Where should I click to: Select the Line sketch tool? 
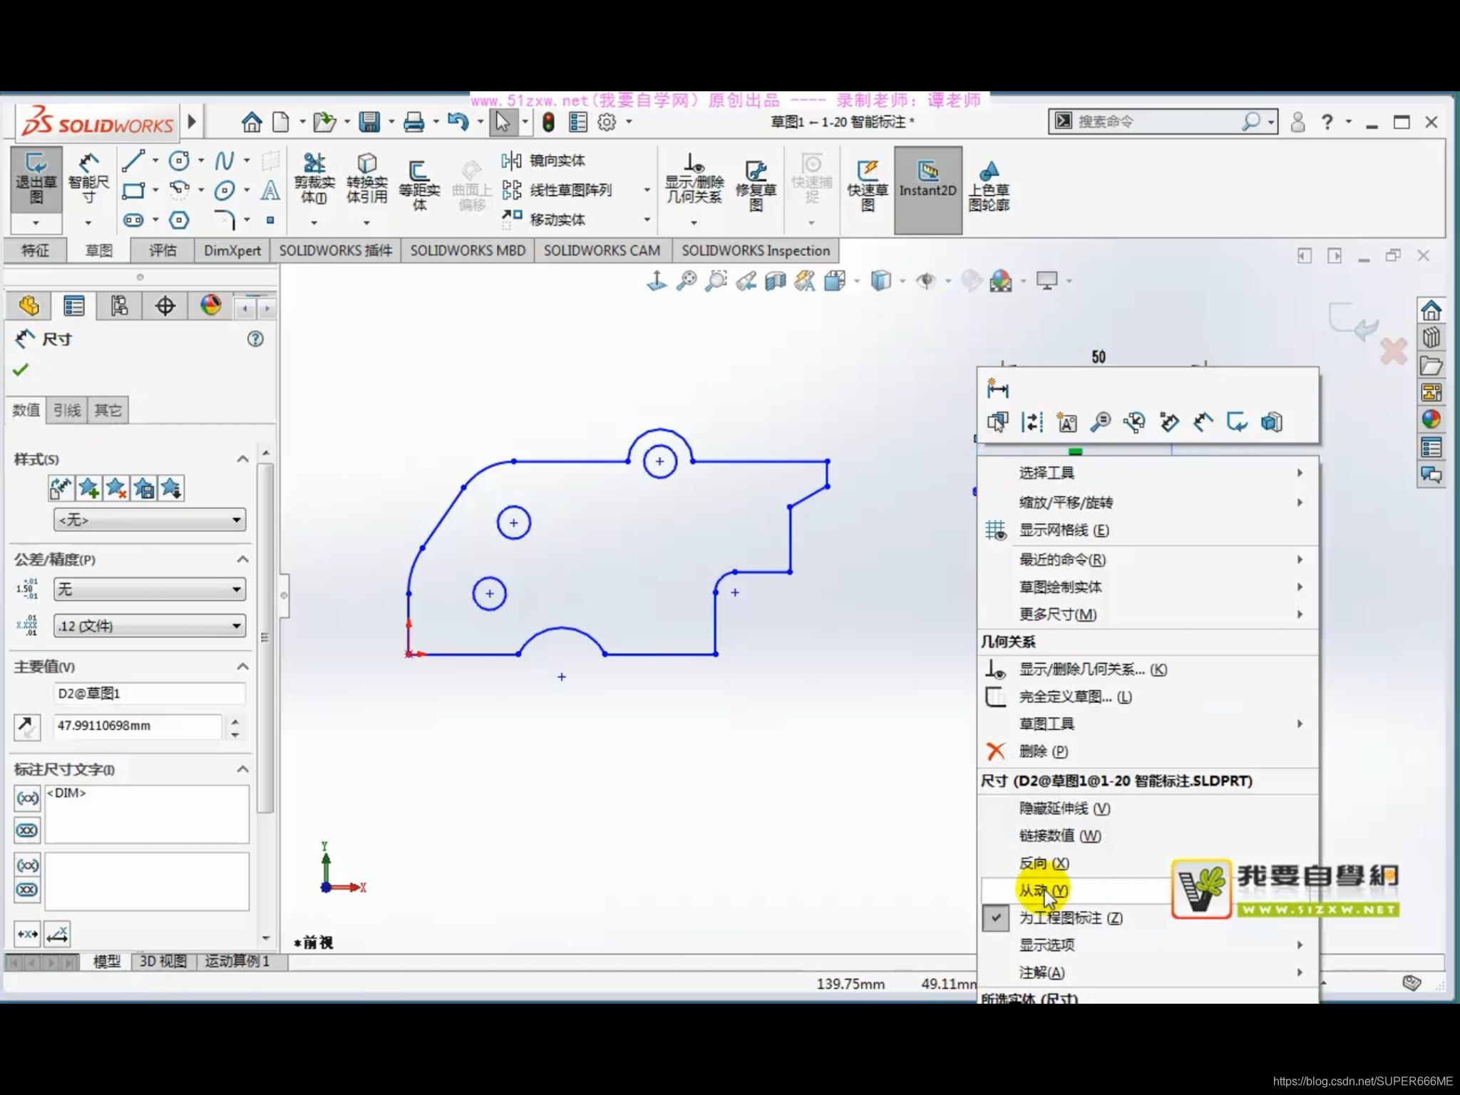click(x=133, y=160)
